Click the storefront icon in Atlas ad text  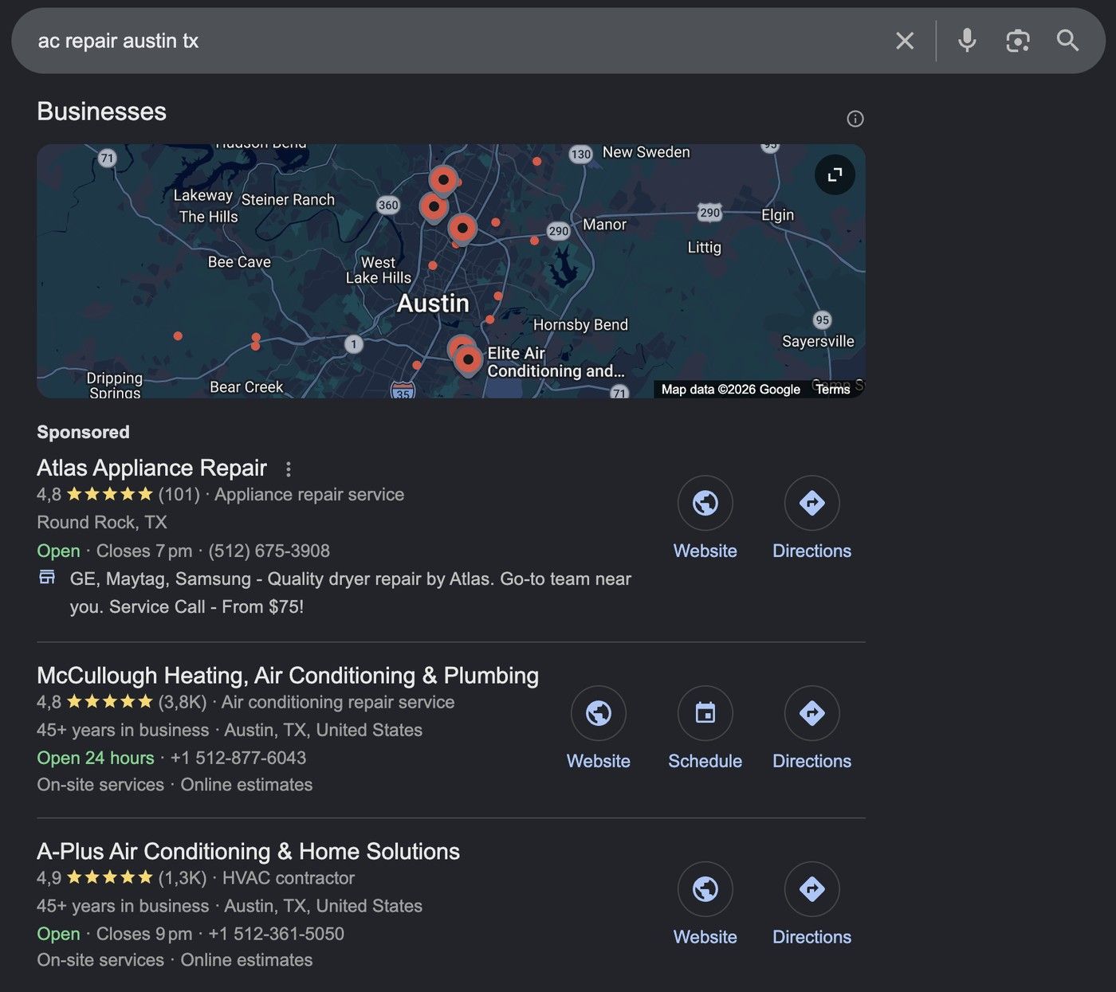coord(48,577)
